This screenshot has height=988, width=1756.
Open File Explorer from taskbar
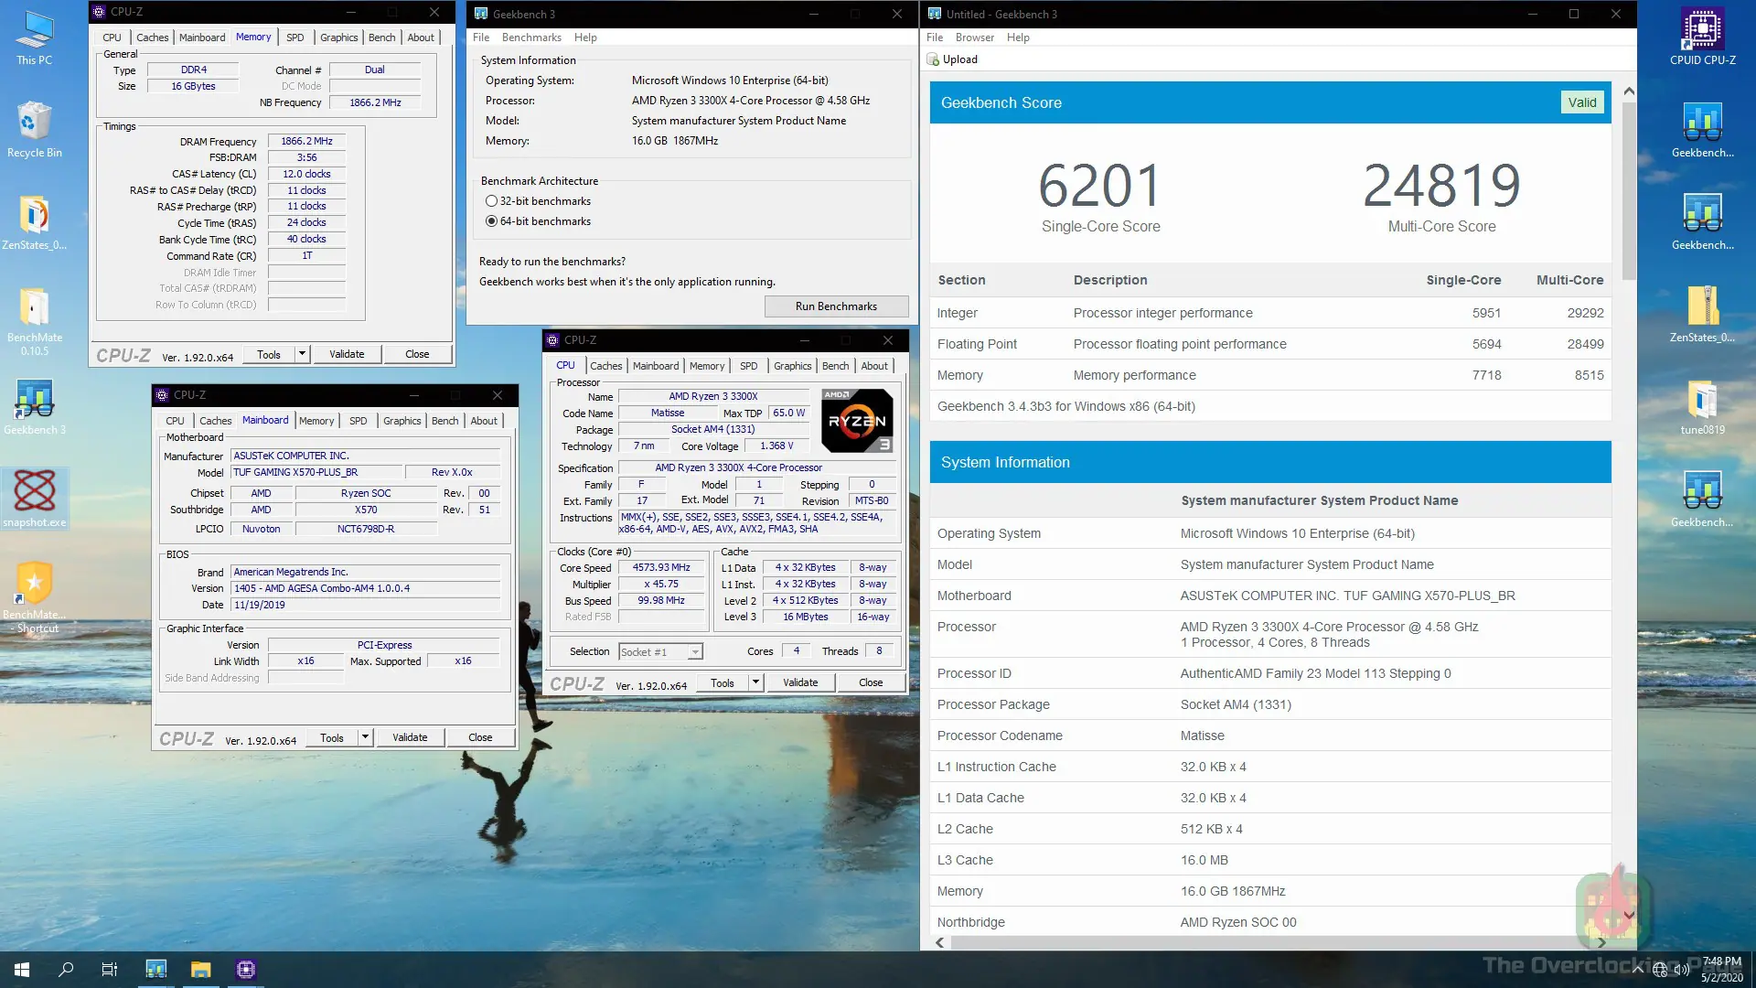(200, 970)
